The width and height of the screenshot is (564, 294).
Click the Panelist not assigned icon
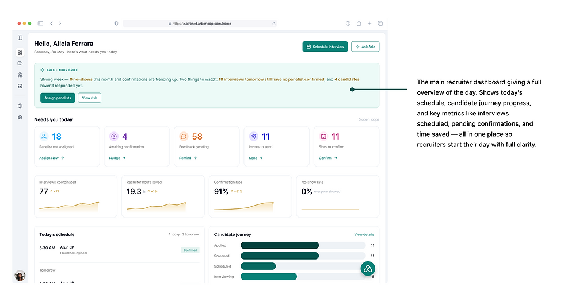[44, 137]
